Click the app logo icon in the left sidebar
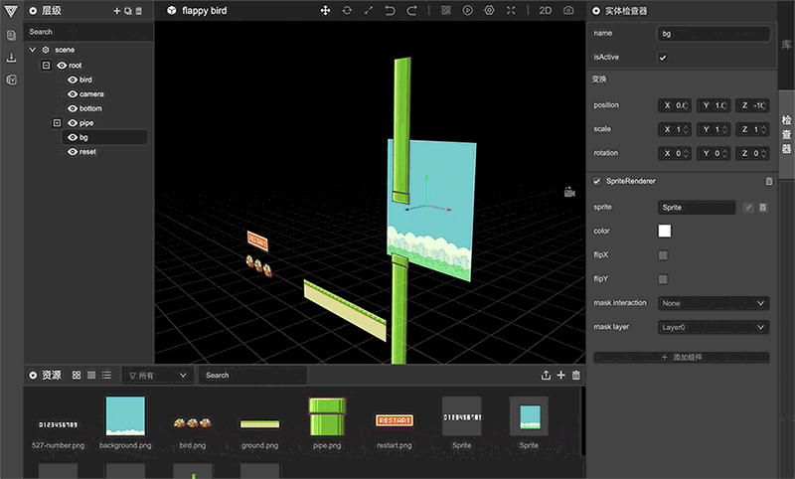Screen dimensions: 795x479 pyautogui.click(x=11, y=11)
